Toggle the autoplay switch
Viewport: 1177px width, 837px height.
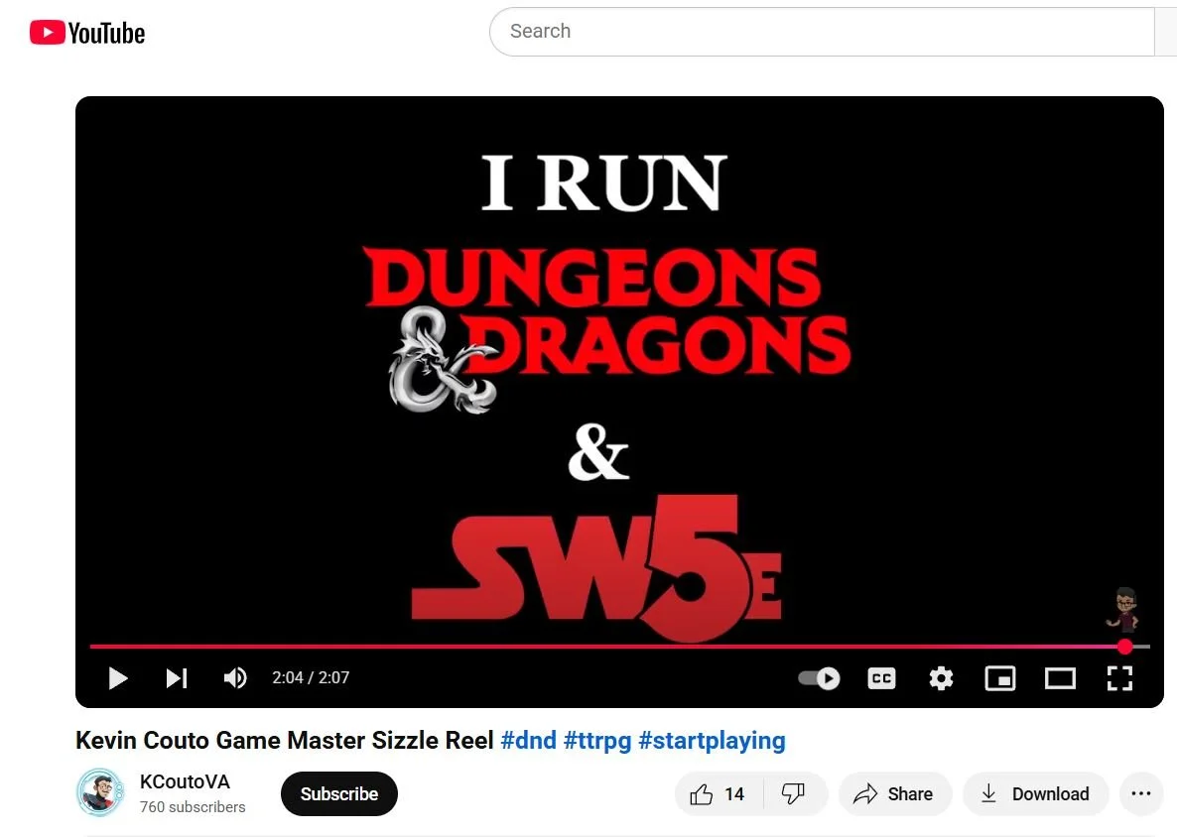tap(819, 678)
